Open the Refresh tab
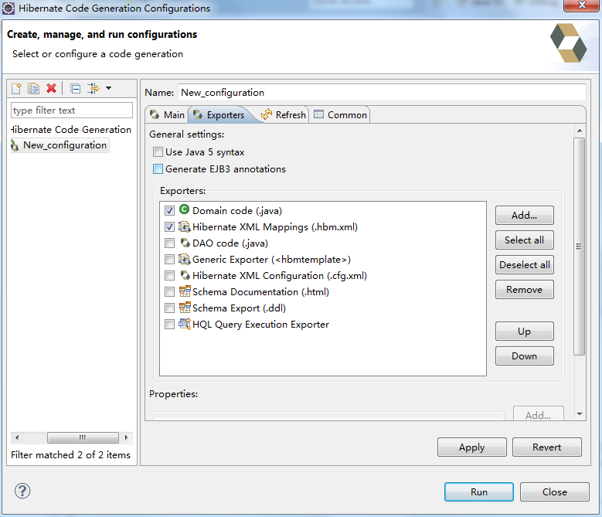 coord(284,115)
